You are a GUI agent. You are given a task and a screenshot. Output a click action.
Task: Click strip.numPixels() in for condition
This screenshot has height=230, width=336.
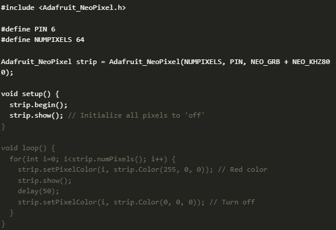(x=109, y=159)
